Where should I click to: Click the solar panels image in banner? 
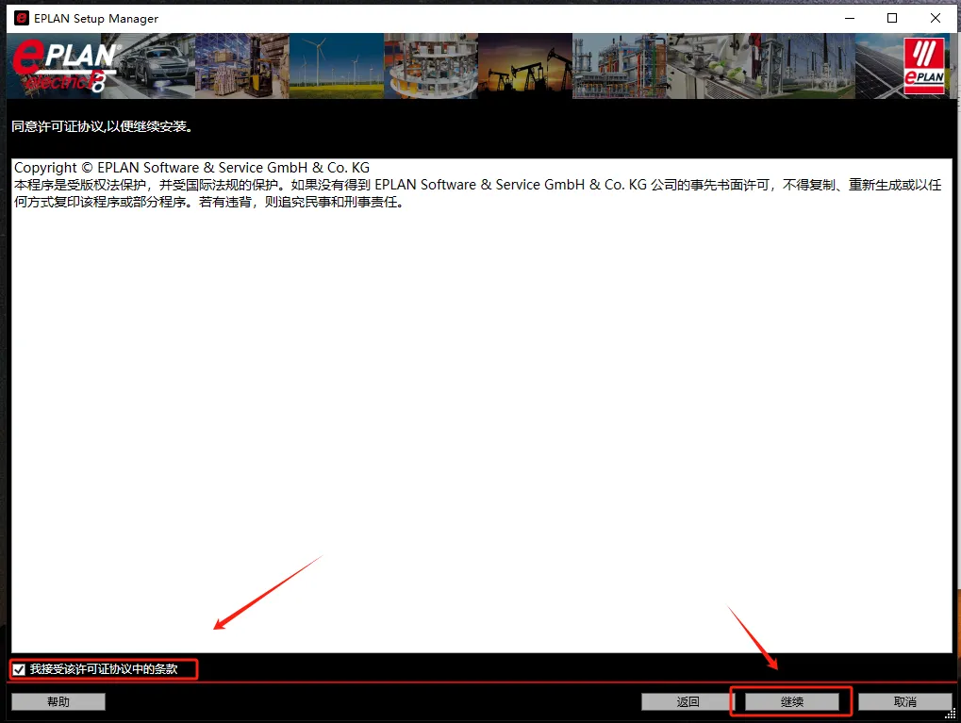880,66
